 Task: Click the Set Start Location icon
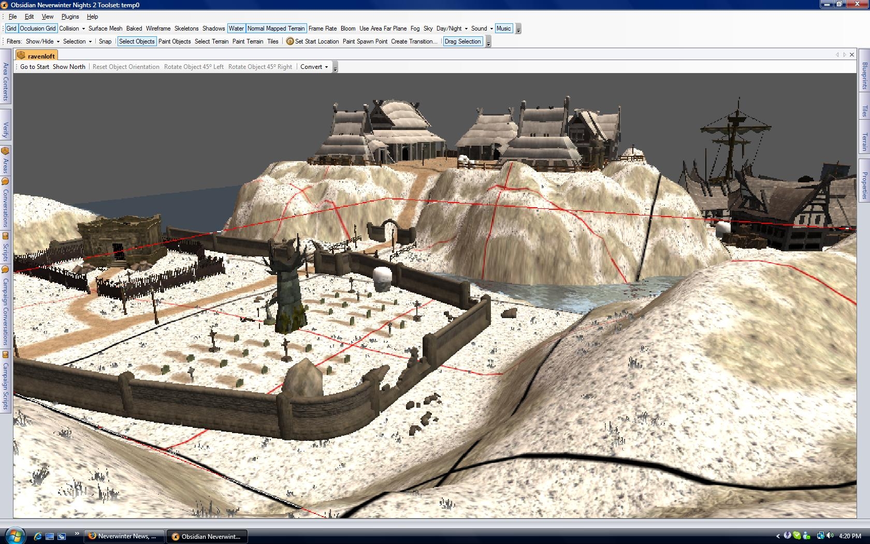coord(290,41)
